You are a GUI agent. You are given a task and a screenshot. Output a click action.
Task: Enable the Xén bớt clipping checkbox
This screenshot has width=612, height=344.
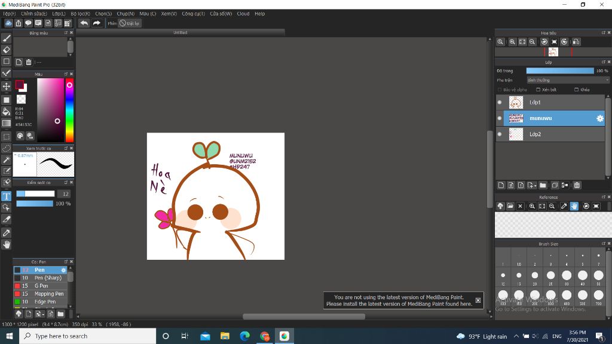[538, 90]
